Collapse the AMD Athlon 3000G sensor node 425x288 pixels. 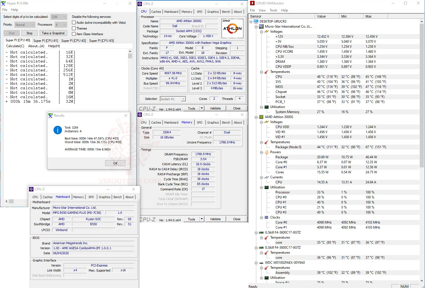pyautogui.click(x=256, y=117)
